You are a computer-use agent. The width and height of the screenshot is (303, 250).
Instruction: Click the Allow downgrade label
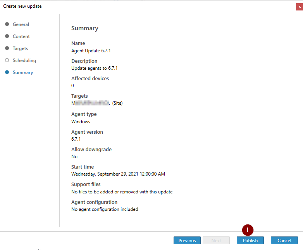[91, 150]
